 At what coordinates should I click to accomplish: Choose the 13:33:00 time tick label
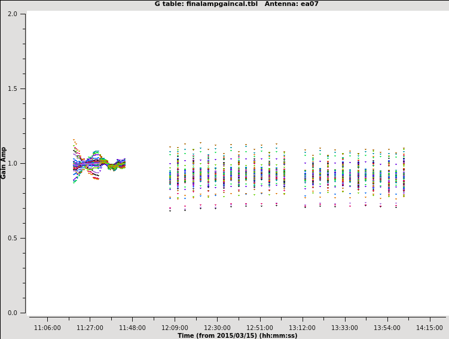coord(344,328)
